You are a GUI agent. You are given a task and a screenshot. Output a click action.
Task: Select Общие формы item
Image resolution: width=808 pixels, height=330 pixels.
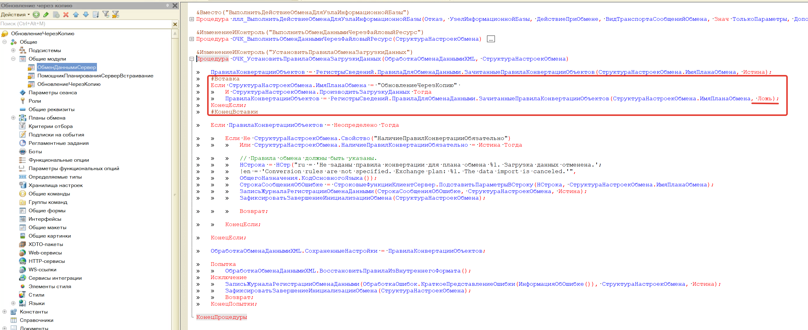47,211
